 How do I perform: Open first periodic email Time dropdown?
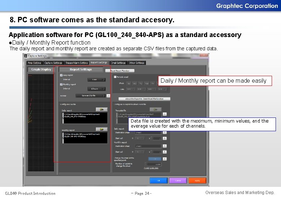click(x=131, y=89)
